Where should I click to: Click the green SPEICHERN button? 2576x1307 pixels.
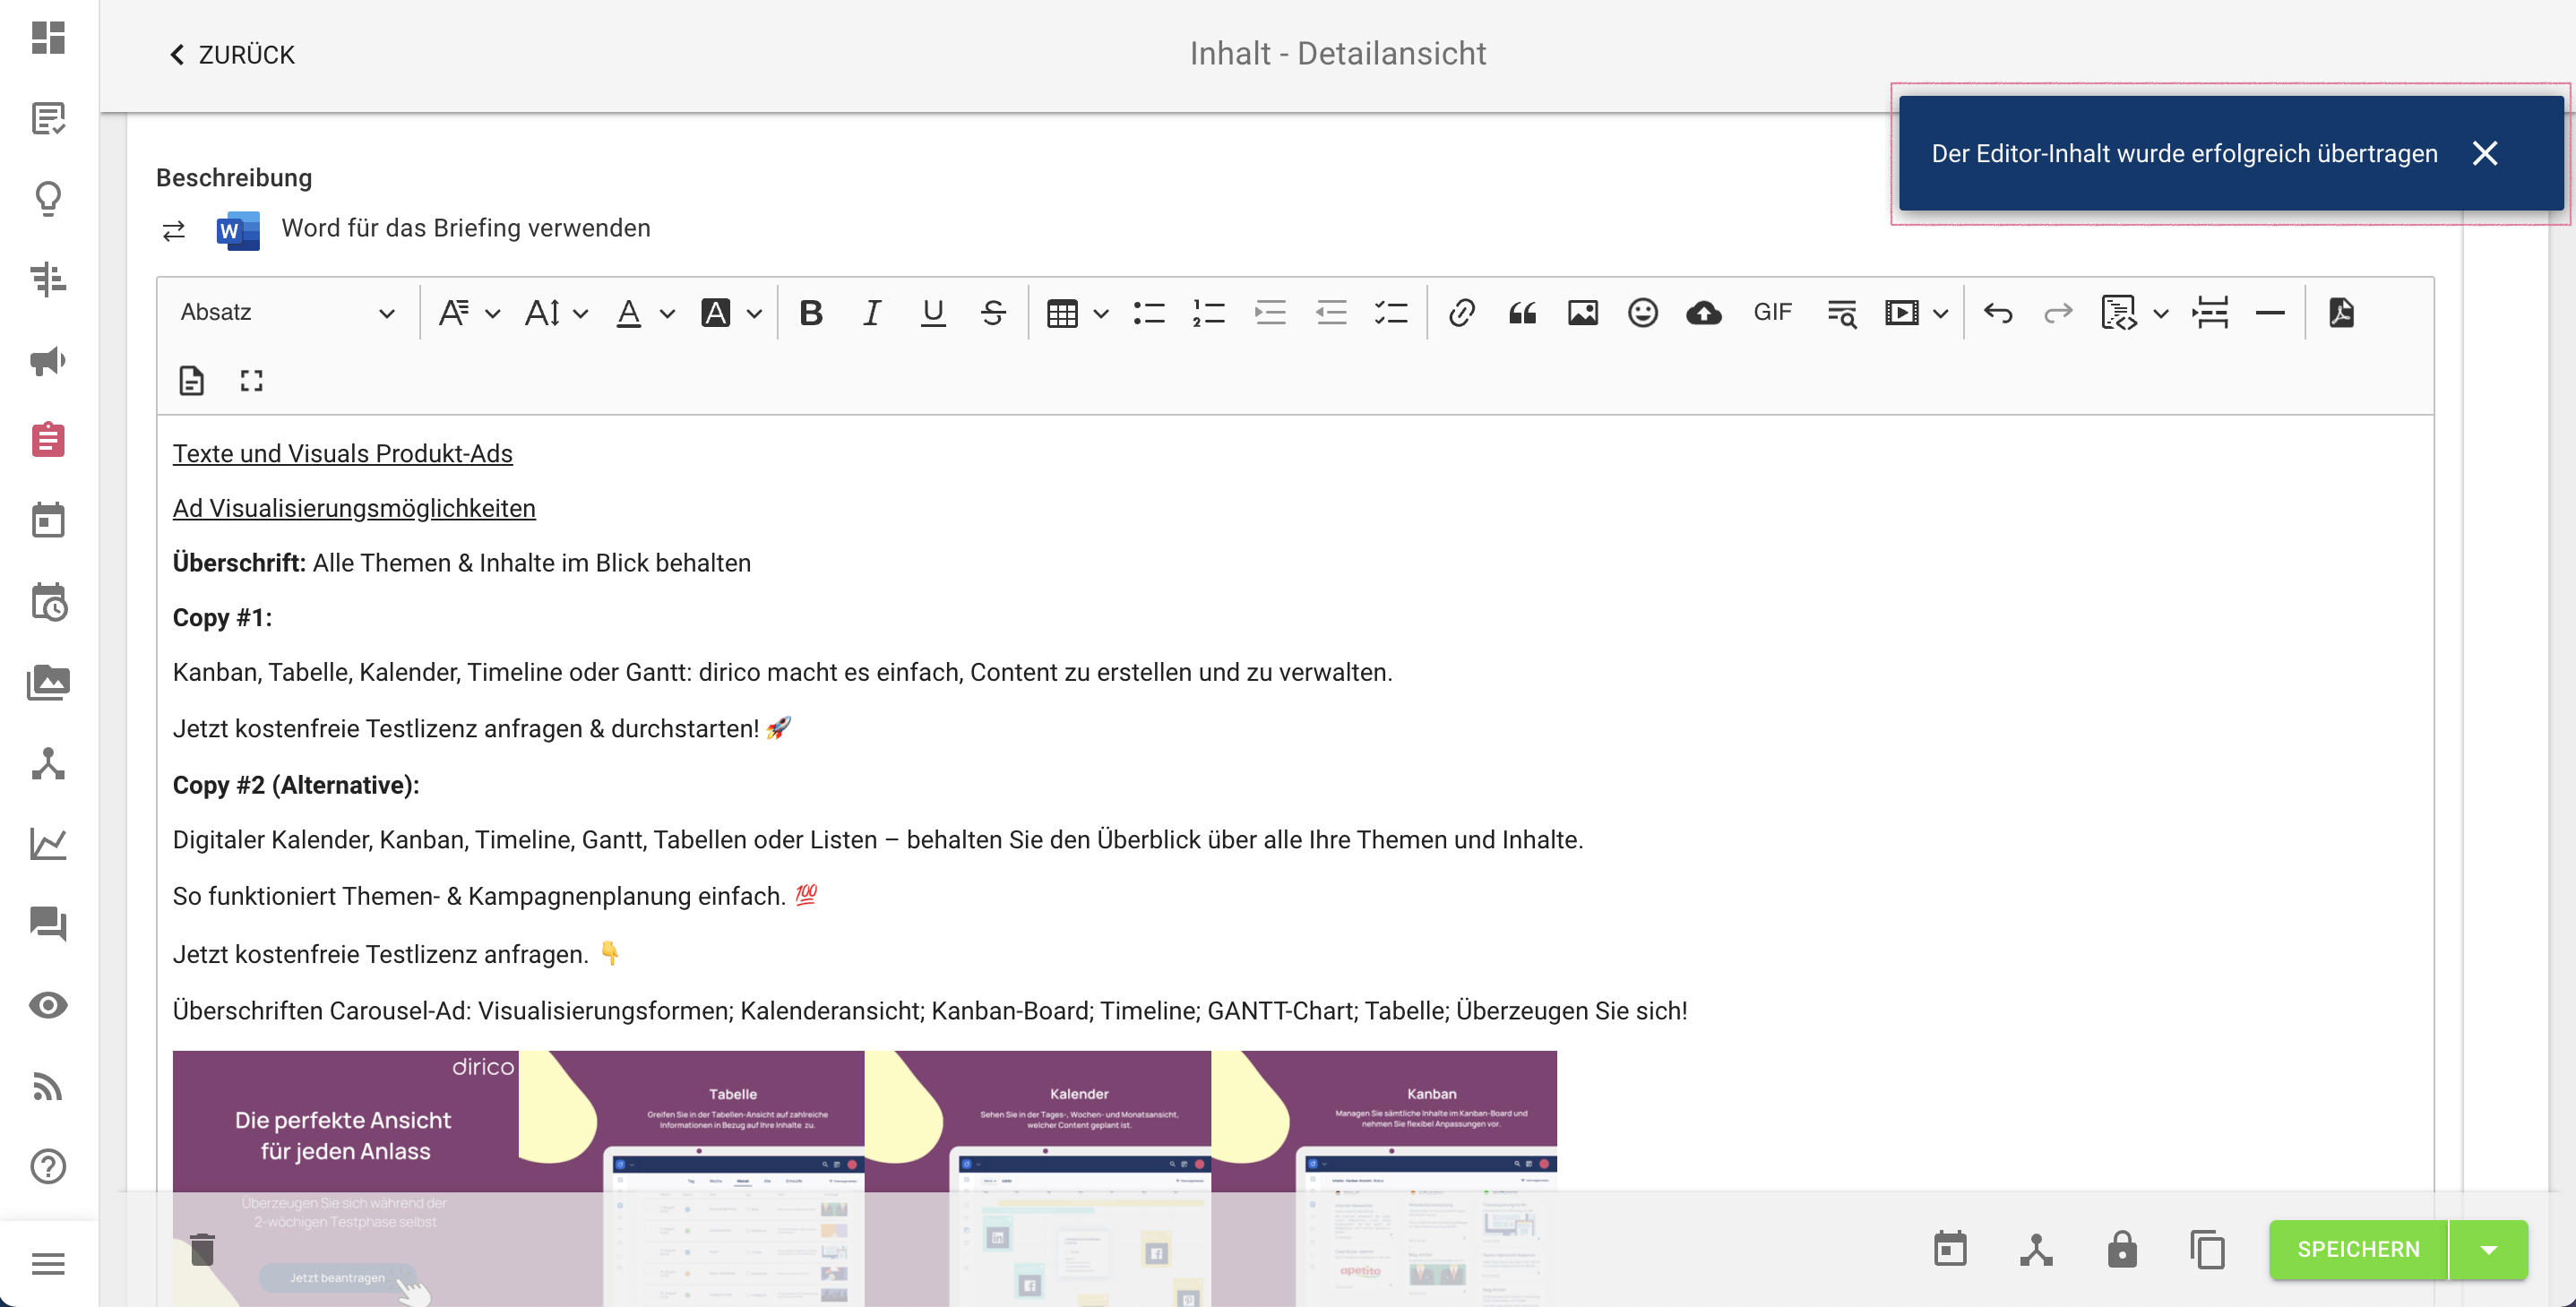[x=2357, y=1249]
